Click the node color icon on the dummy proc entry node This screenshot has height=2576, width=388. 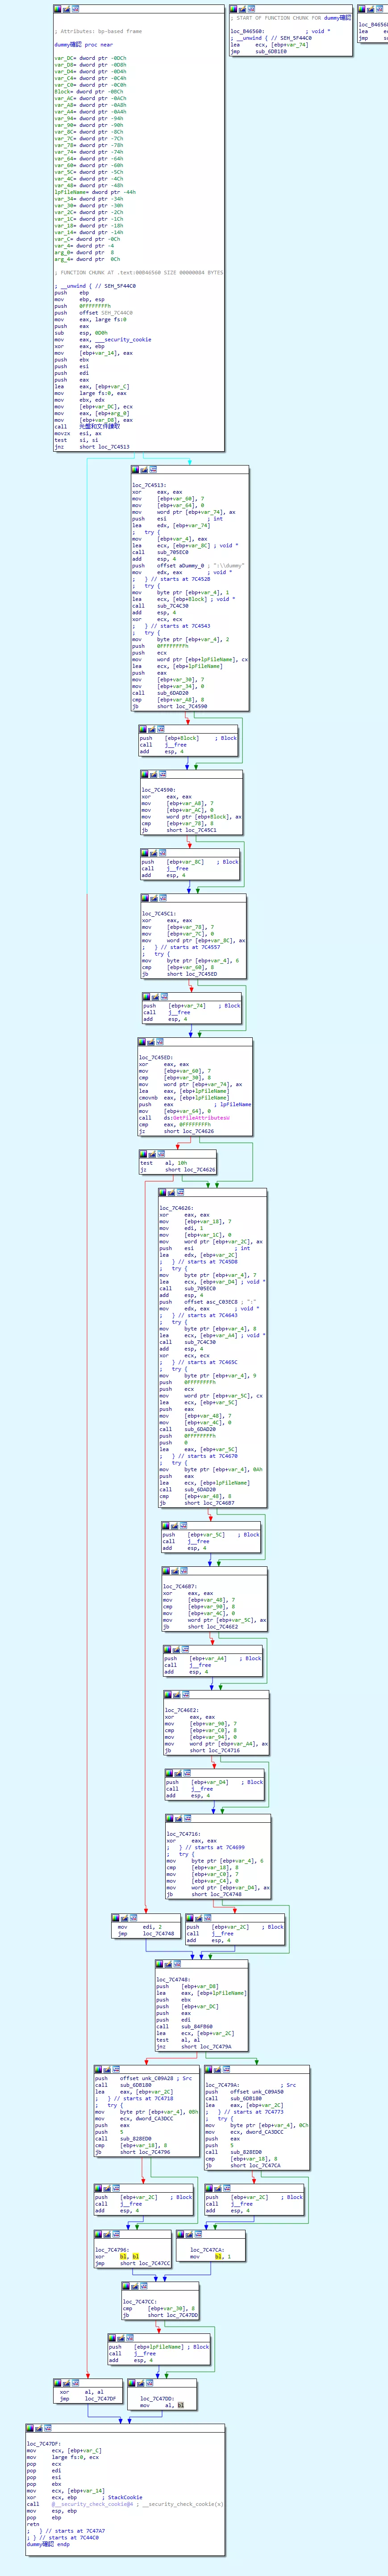click(x=58, y=8)
